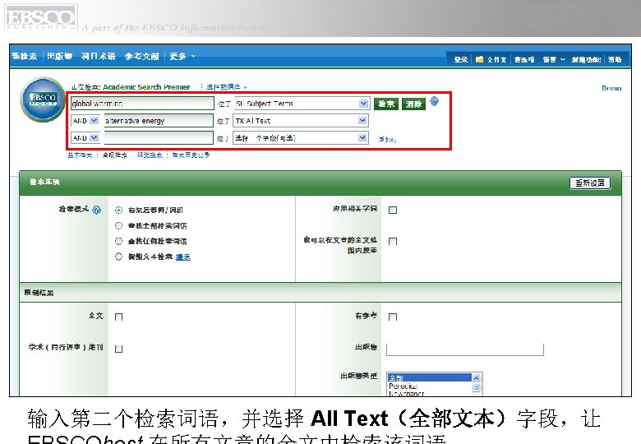Screen dimensions: 641x444
Task: Open the optional field dropdown on third row
Action: [x=301, y=138]
